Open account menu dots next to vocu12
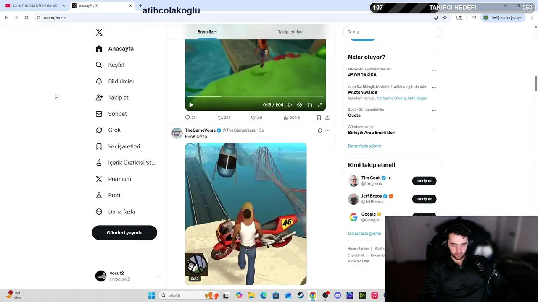 pos(158,276)
